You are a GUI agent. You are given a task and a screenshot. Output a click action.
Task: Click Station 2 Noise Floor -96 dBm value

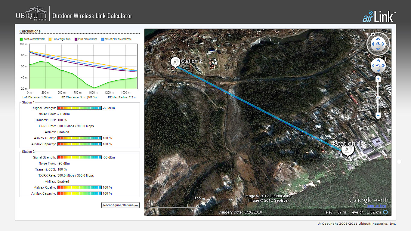pyautogui.click(x=63, y=163)
